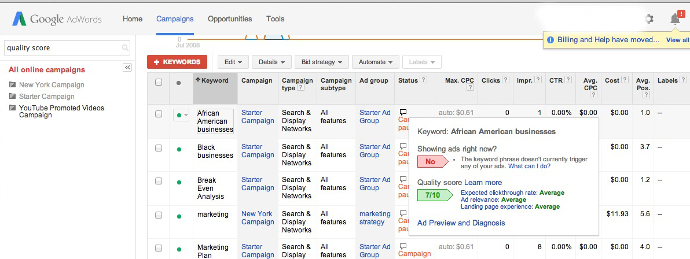
Task: Click the 7/10 quality score badge
Action: tap(435, 195)
